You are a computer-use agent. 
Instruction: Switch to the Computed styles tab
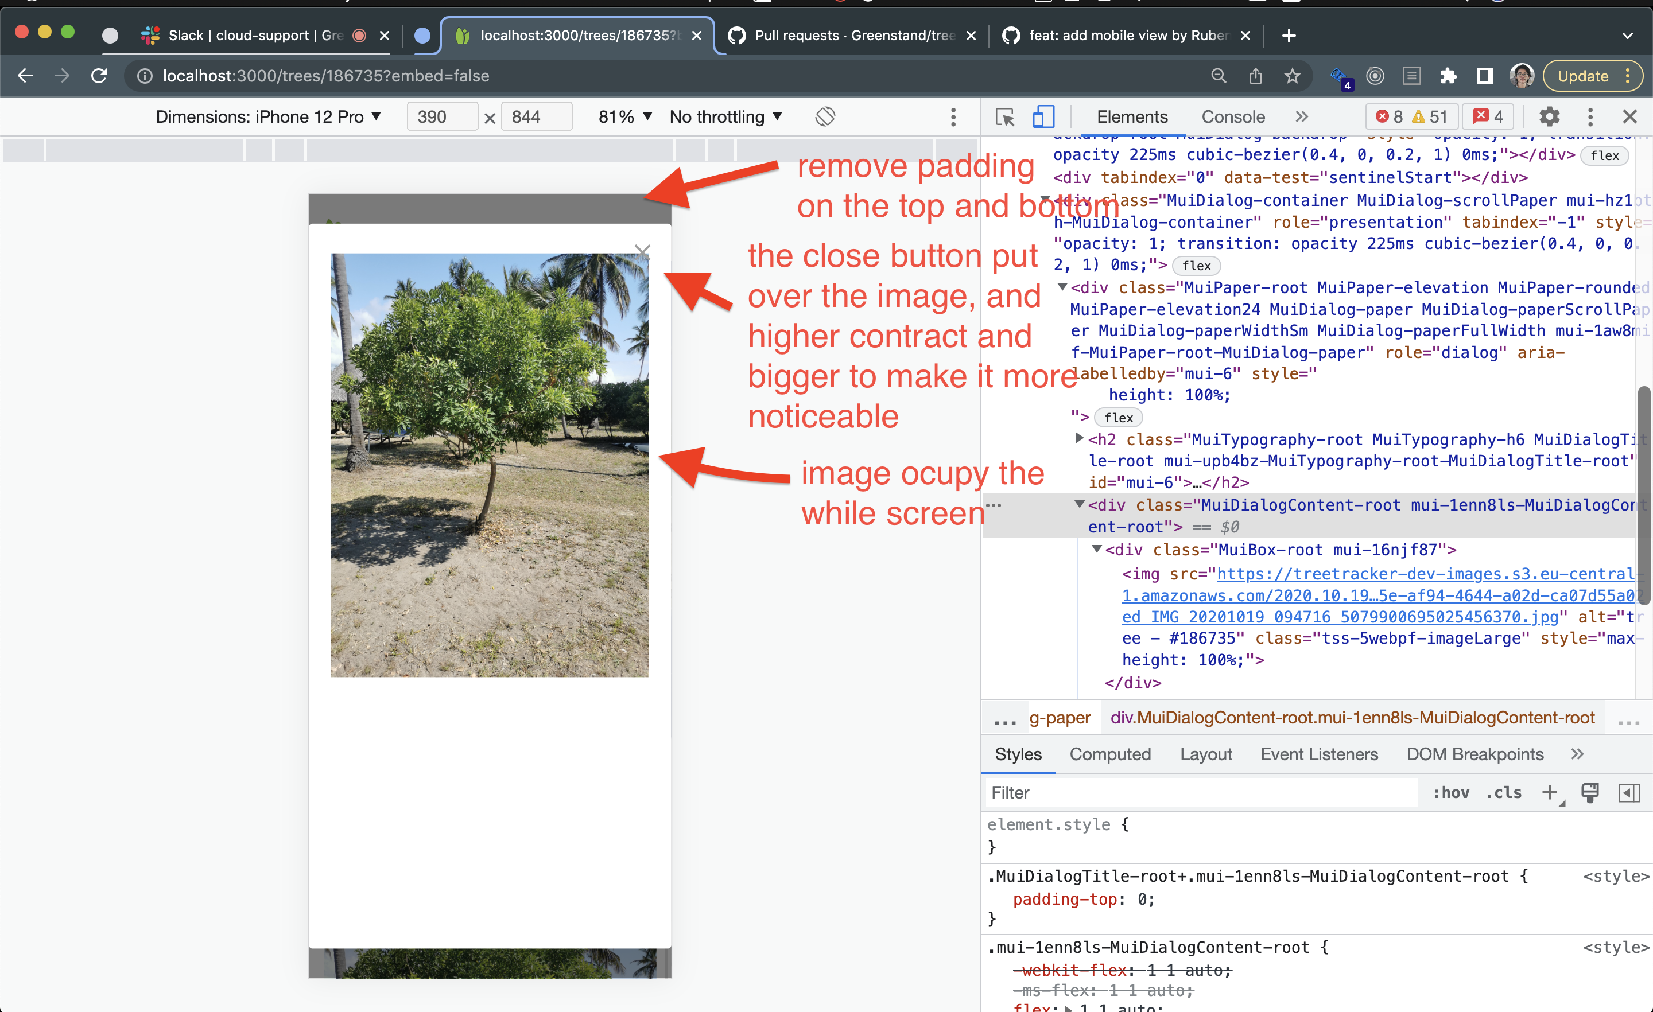(1109, 754)
